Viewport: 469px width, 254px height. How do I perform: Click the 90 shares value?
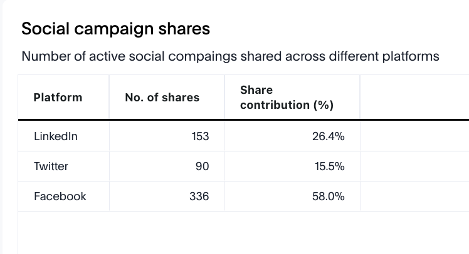tap(202, 166)
